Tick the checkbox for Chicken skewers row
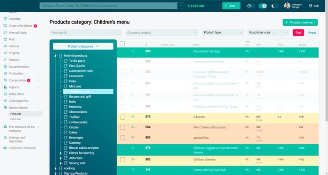 click(123, 160)
